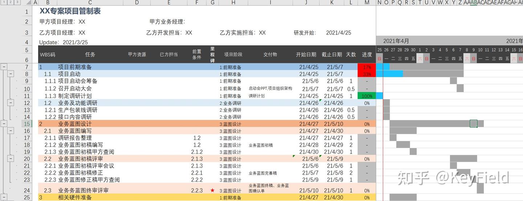Click the 业务蓝图初稿 deliverable cell

tap(270, 145)
